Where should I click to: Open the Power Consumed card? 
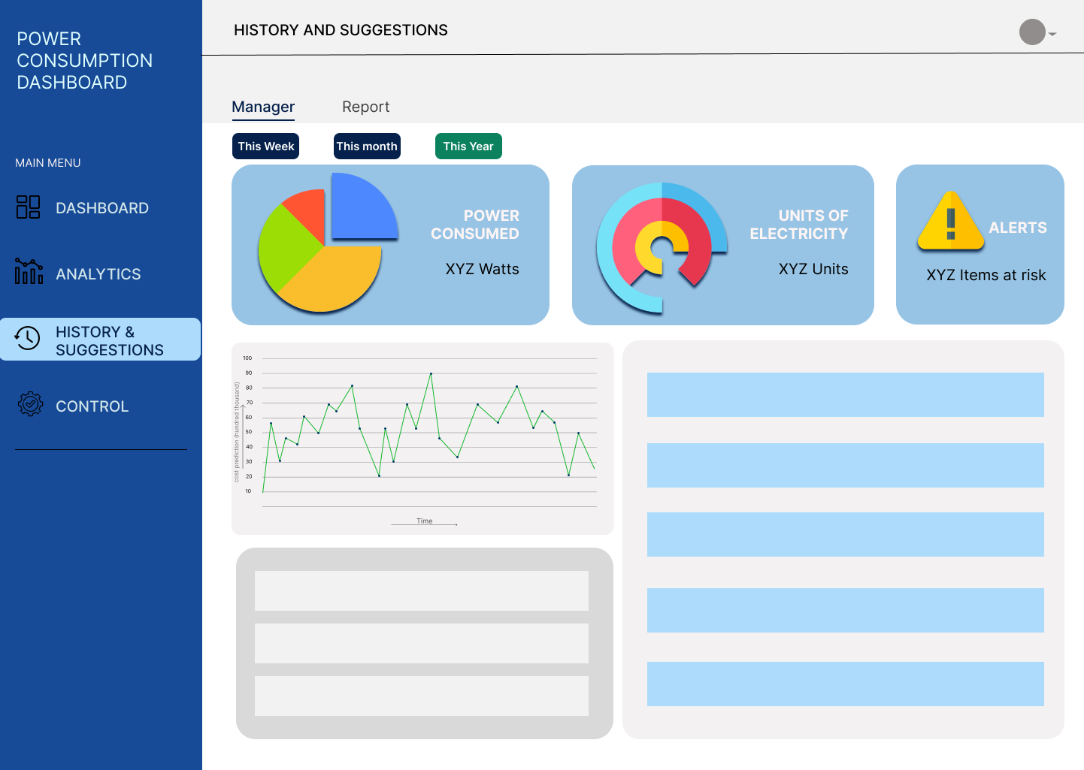click(x=390, y=245)
